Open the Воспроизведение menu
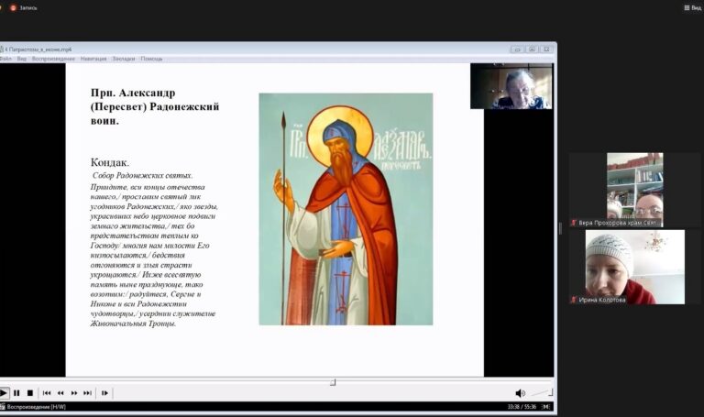The width and height of the screenshot is (704, 417). coord(53,59)
